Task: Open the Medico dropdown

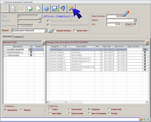Action: (x=135, y=20)
